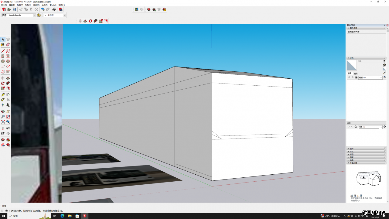This screenshot has width=389, height=219.
Task: Open the 类型 <undefined> dropdown
Action: coord(35,15)
